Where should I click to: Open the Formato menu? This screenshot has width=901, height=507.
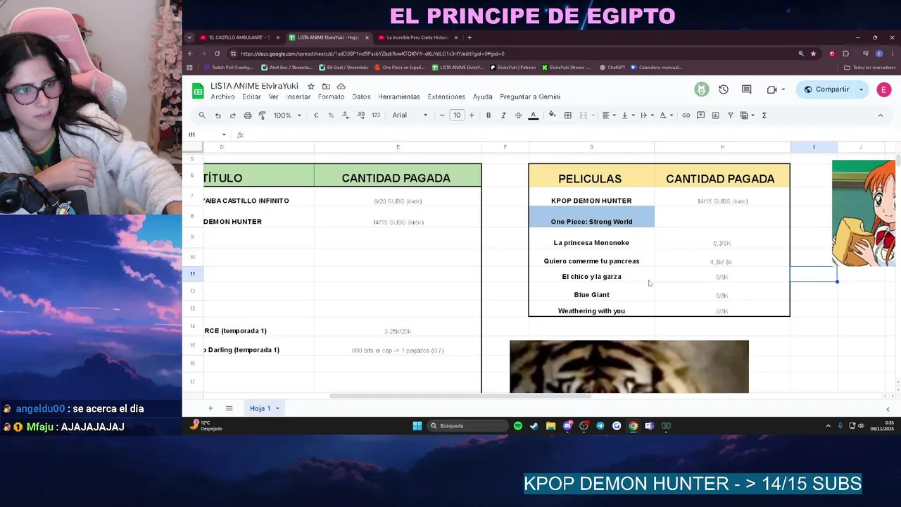(331, 96)
